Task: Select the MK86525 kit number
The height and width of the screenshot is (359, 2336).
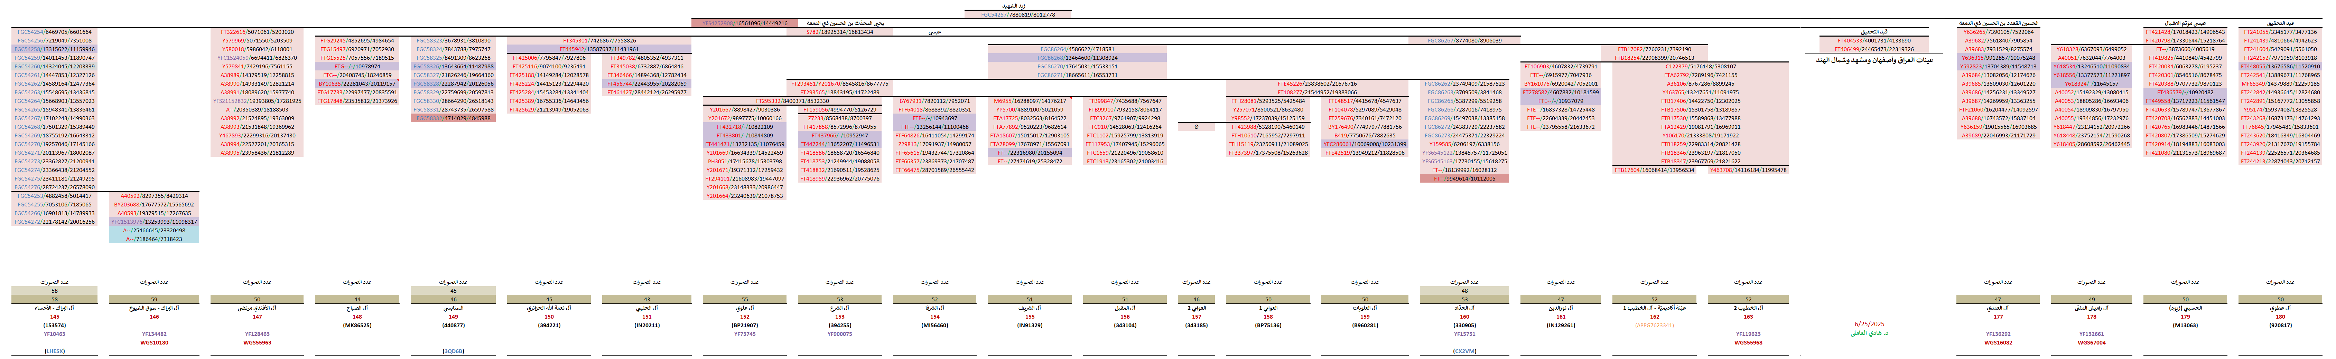Action: [357, 326]
